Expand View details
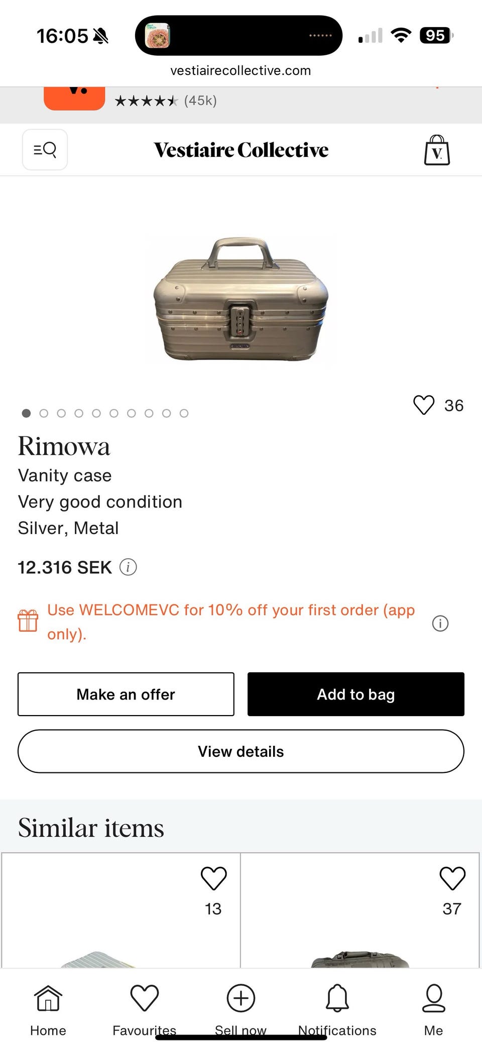 point(241,751)
